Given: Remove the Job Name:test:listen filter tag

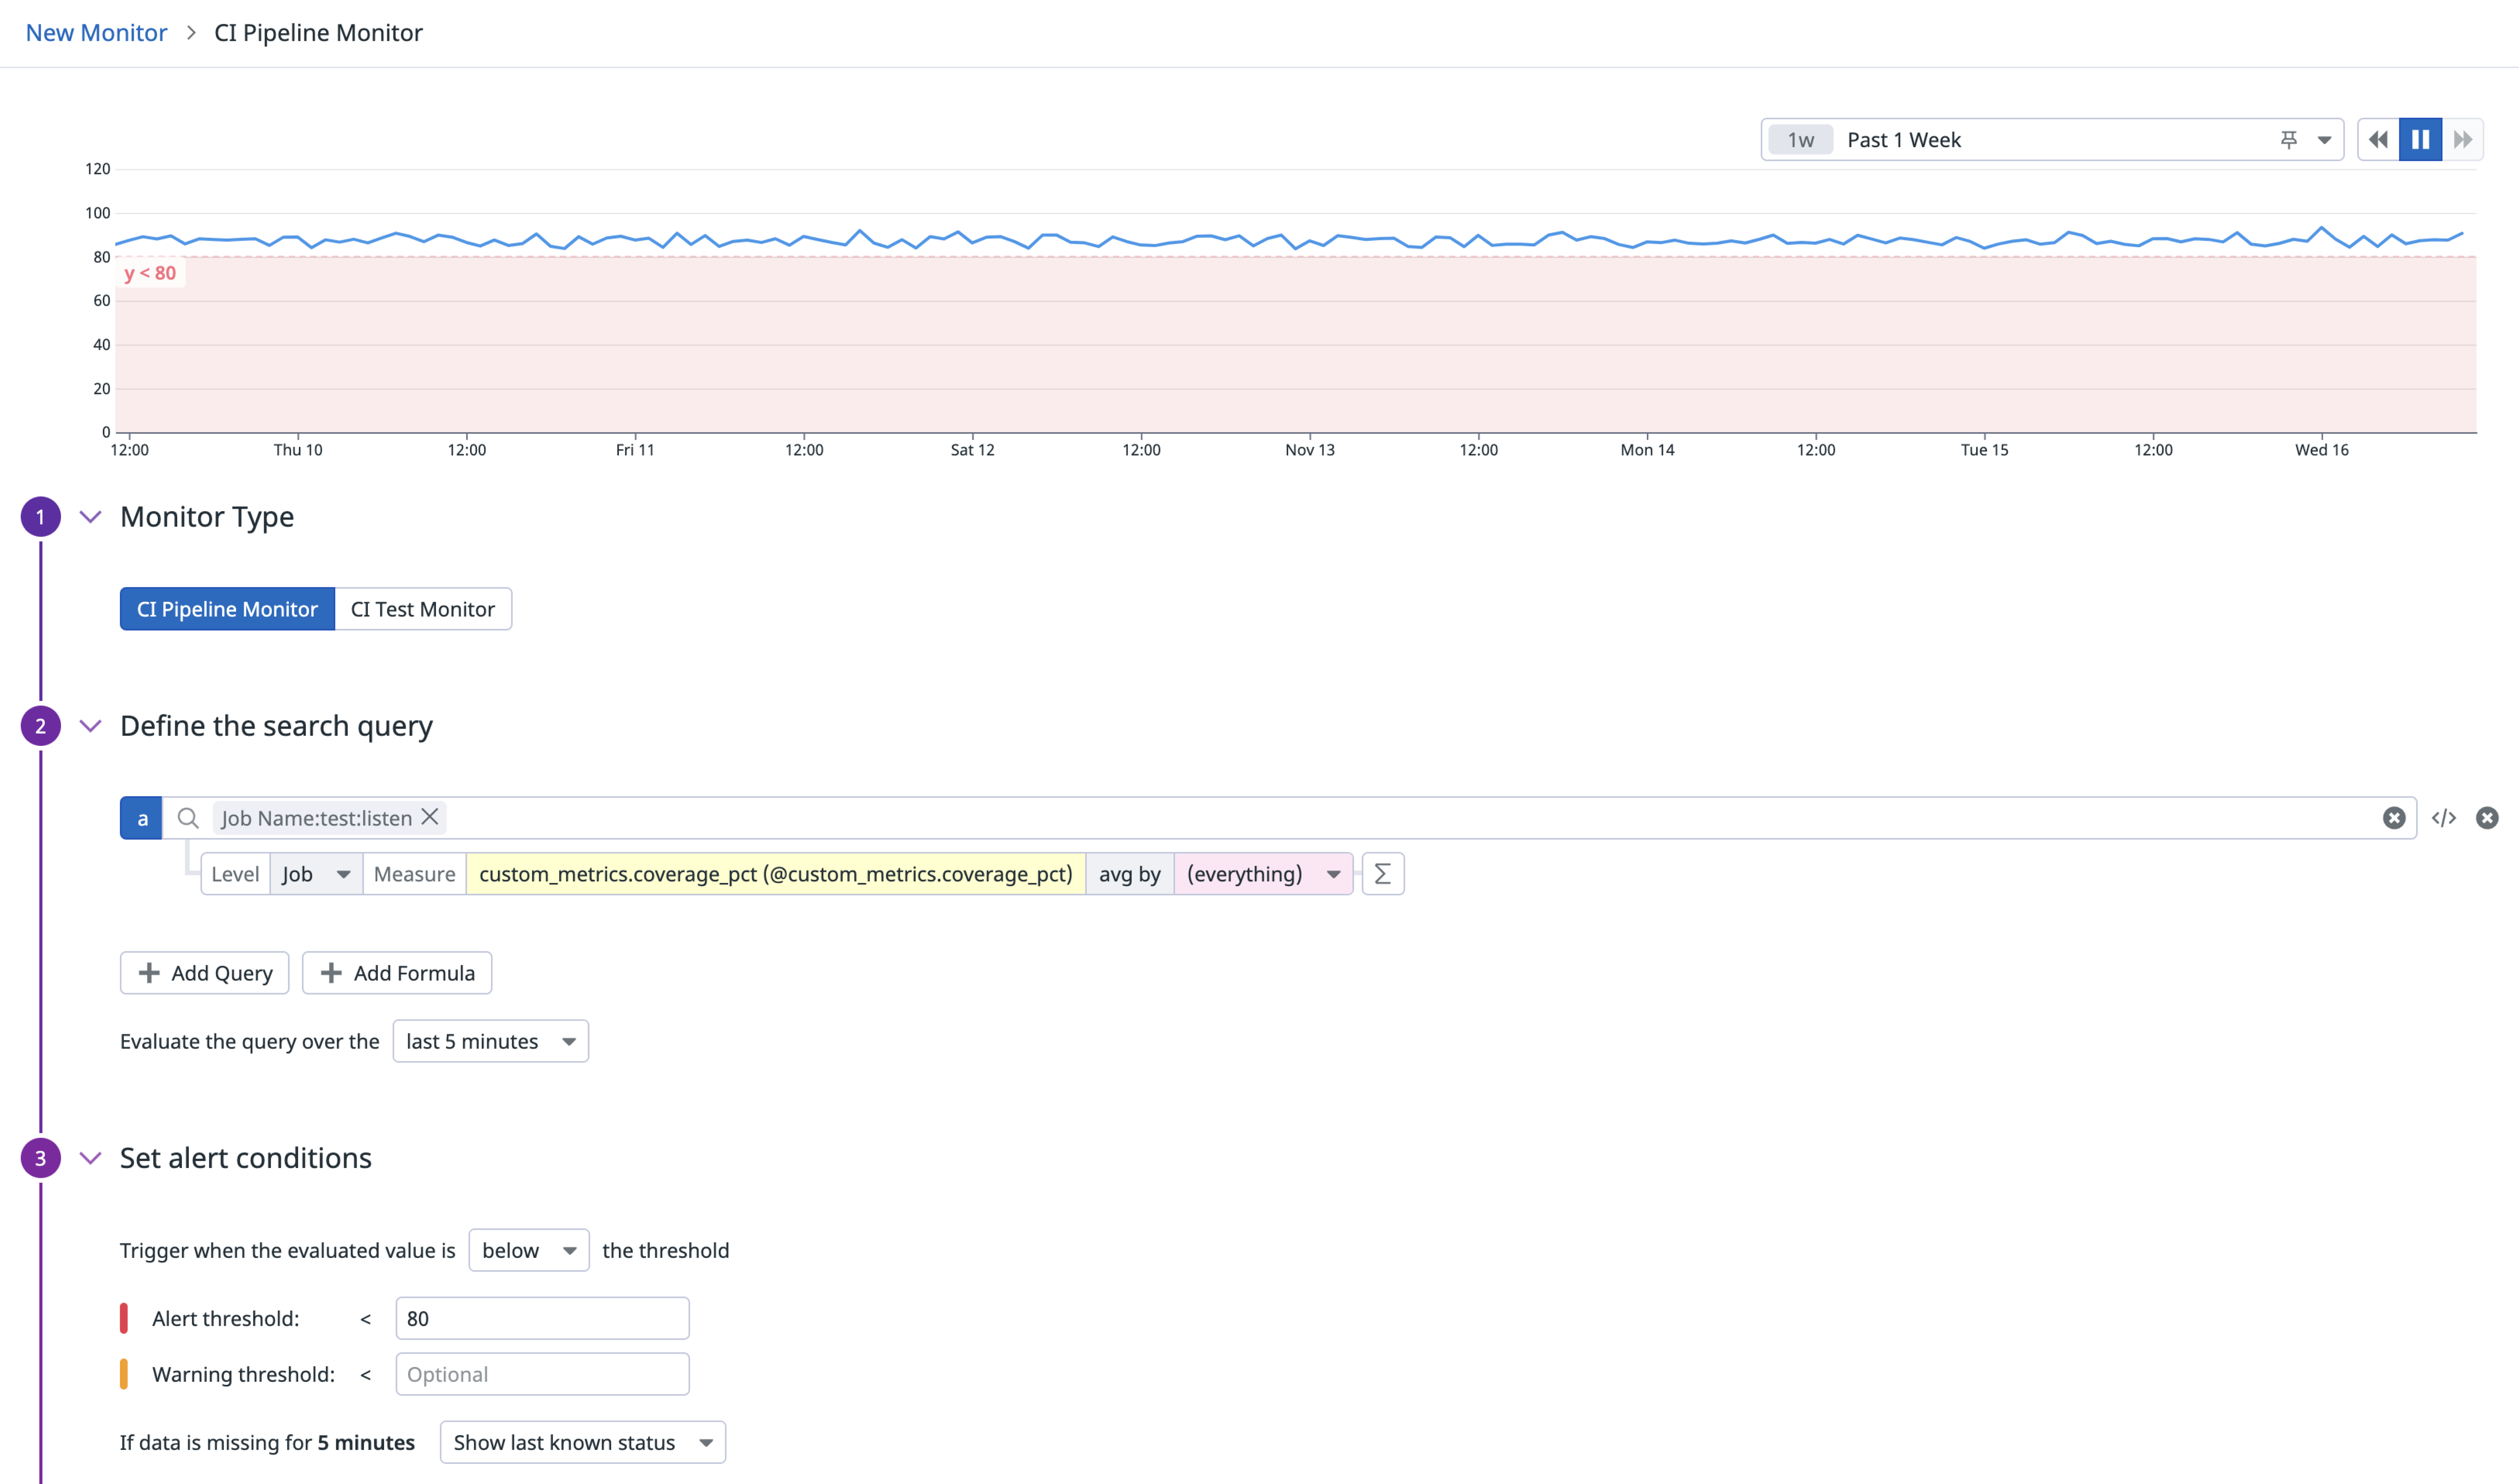Looking at the screenshot, I should 430,817.
